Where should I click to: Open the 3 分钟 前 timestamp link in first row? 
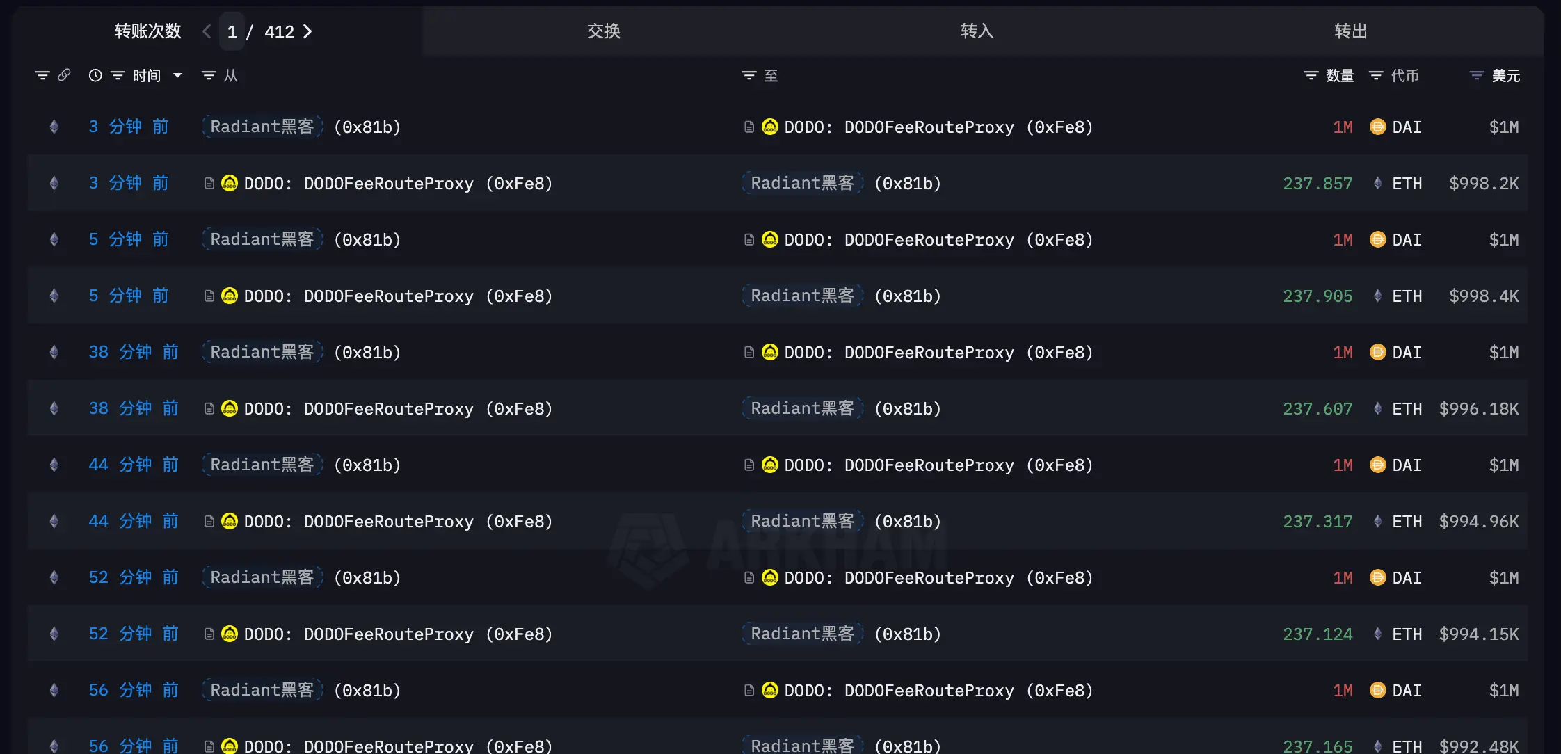tap(129, 127)
